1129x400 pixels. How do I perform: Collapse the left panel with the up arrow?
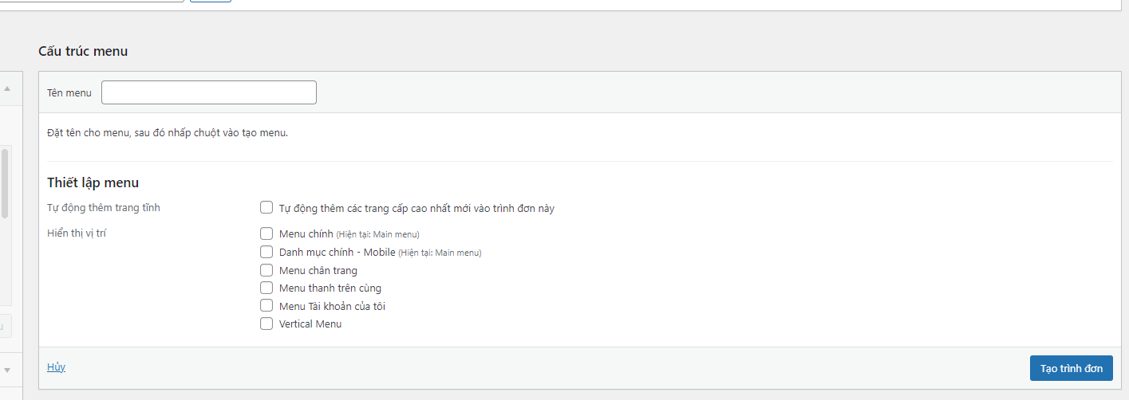(7, 88)
